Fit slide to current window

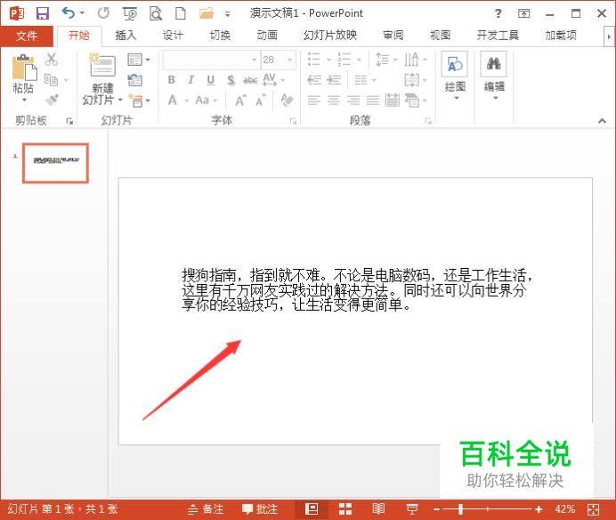593,510
